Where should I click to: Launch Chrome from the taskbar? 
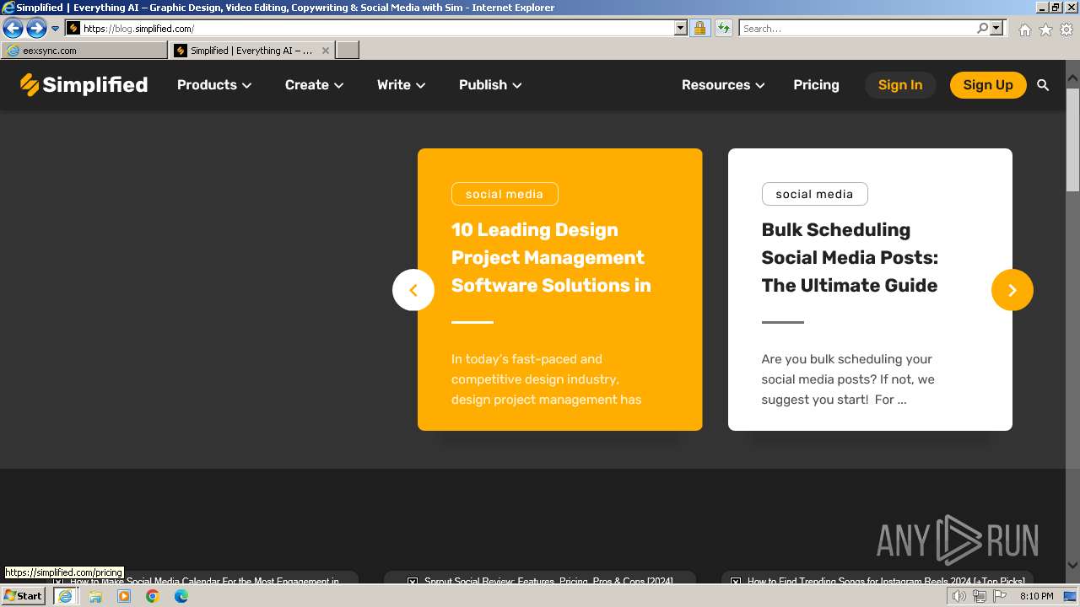(153, 596)
